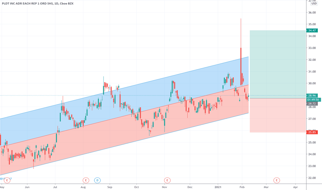Click the Sep label on time axis
322x190 pixels.
(x=110, y=187)
